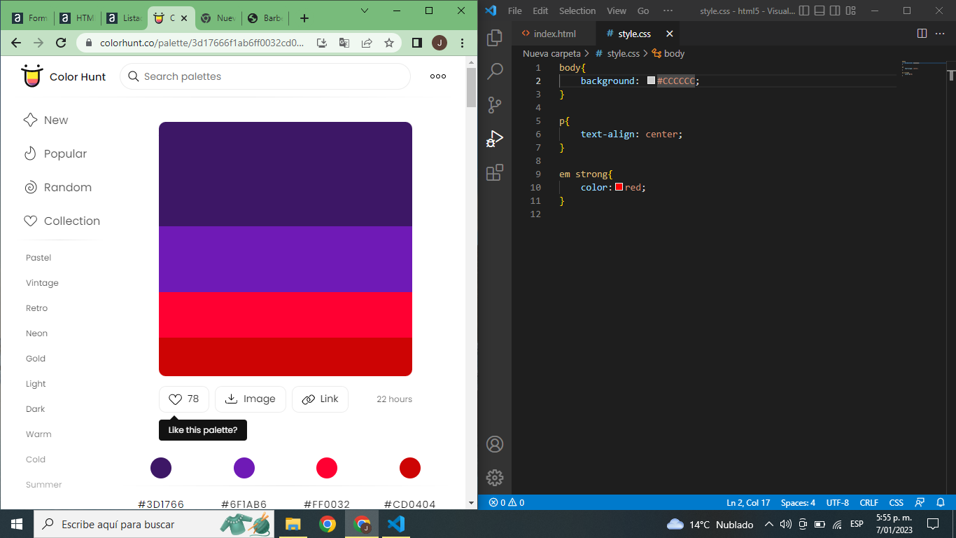The width and height of the screenshot is (956, 538).
Task: Open Chrome profile avatar J
Action: coord(440,43)
